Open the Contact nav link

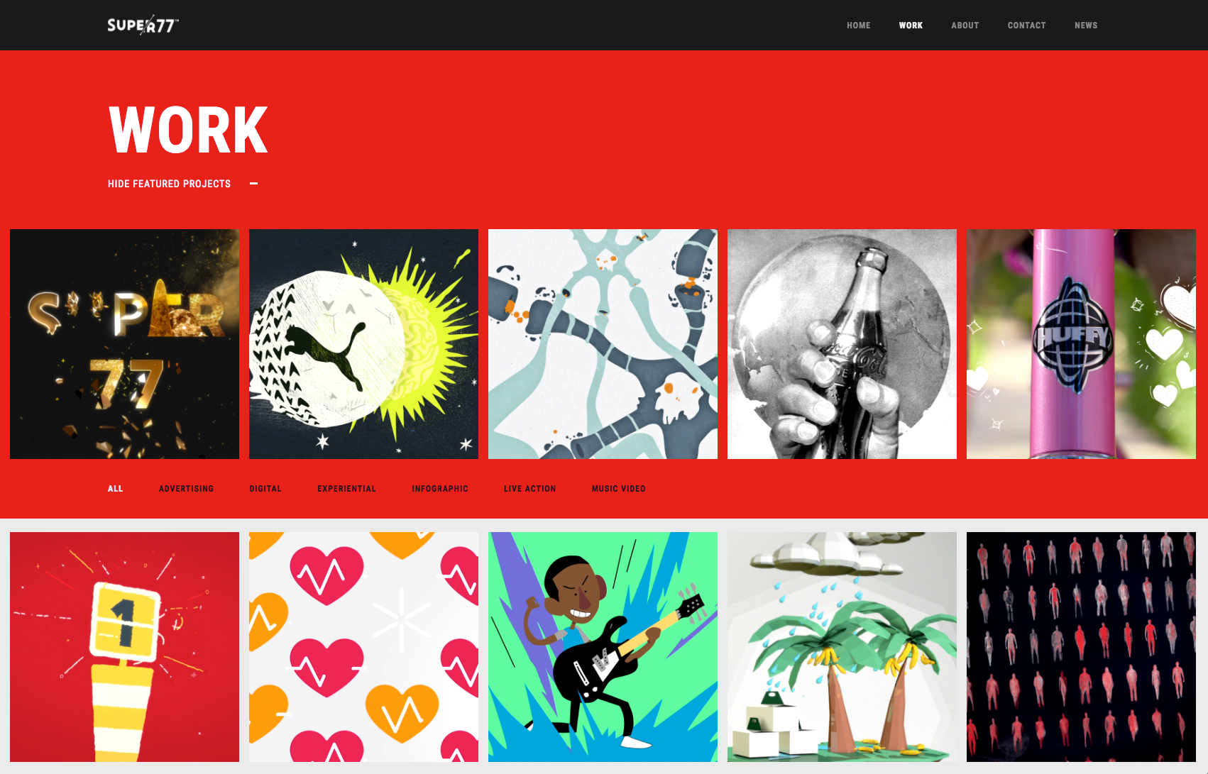pos(1026,26)
